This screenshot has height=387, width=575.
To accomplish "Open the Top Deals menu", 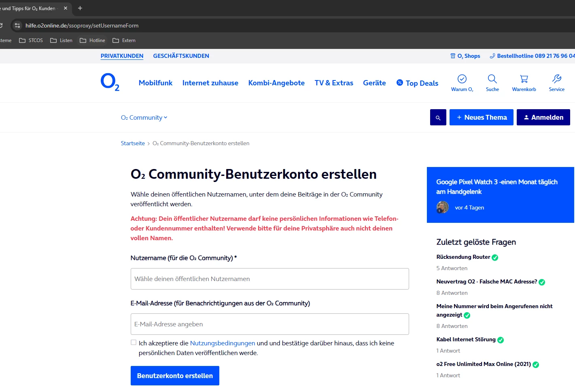I will click(x=417, y=83).
